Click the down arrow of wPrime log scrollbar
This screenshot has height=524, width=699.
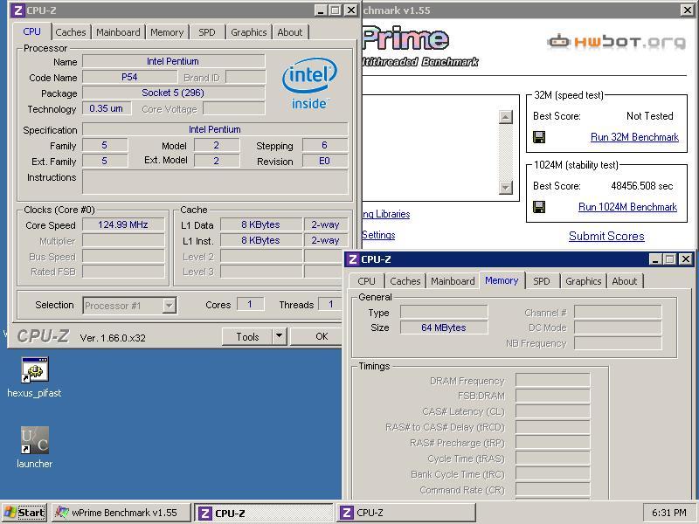click(505, 187)
